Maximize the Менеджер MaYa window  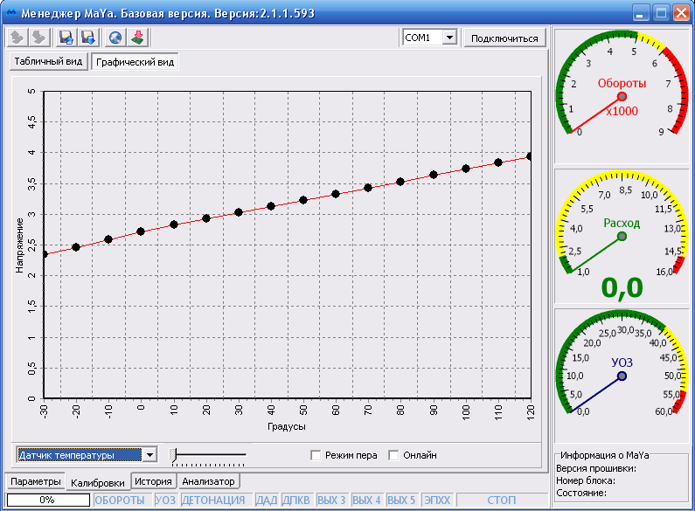coord(661,13)
